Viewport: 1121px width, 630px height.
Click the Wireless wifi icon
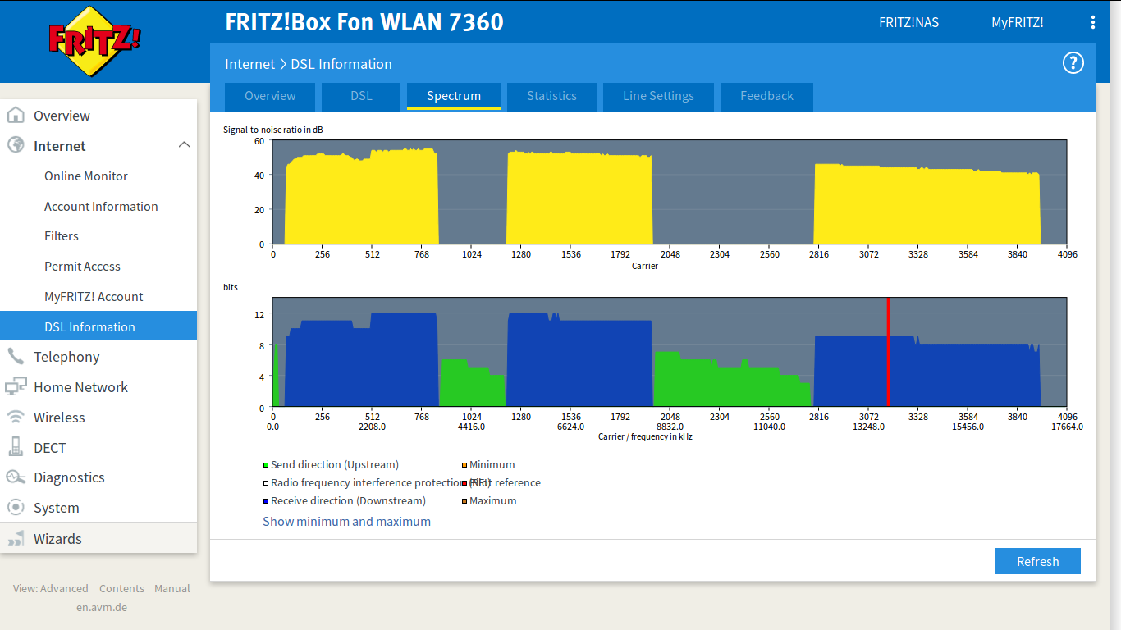tap(16, 418)
